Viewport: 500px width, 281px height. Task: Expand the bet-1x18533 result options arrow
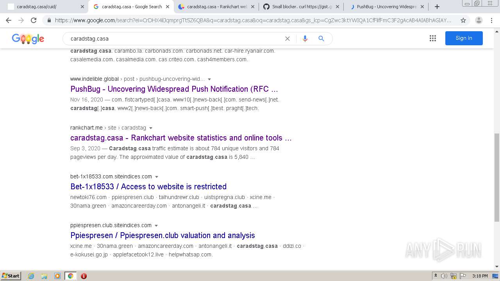point(157,177)
